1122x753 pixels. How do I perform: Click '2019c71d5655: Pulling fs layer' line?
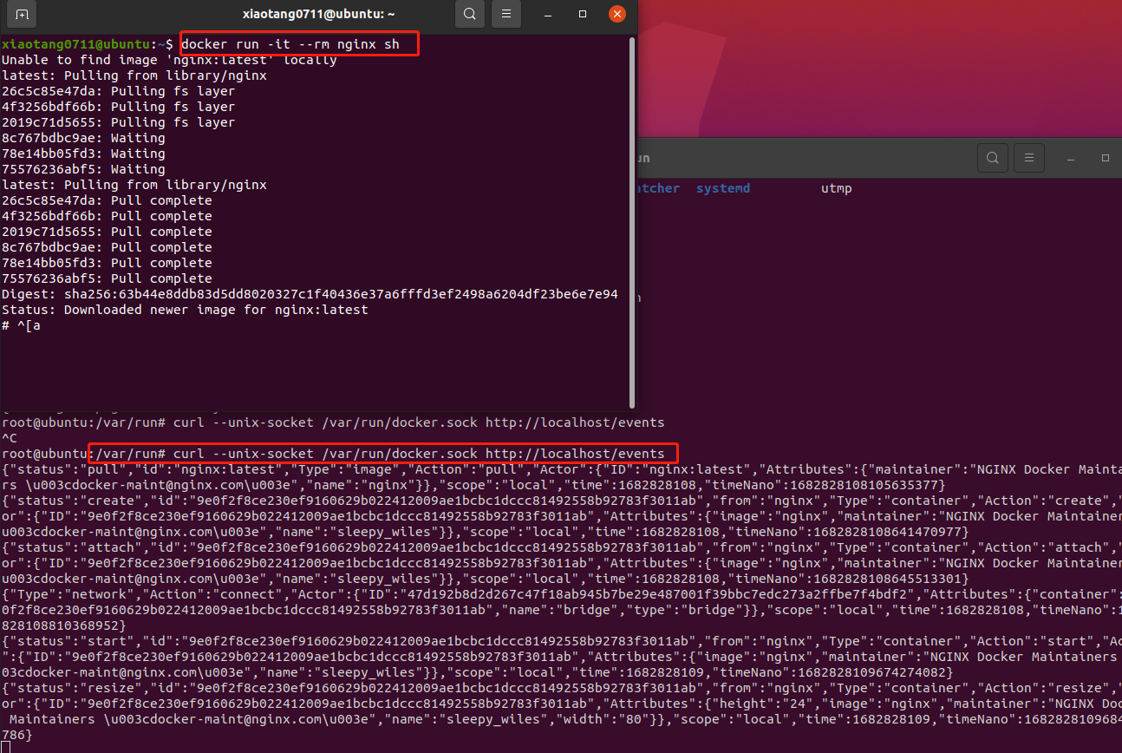click(x=118, y=122)
